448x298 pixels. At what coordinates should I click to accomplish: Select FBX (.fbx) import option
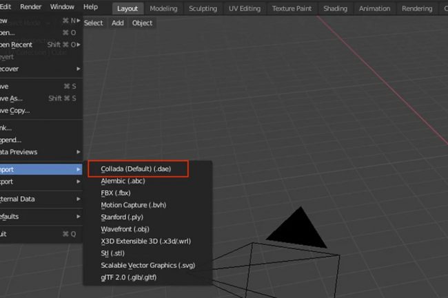click(116, 193)
